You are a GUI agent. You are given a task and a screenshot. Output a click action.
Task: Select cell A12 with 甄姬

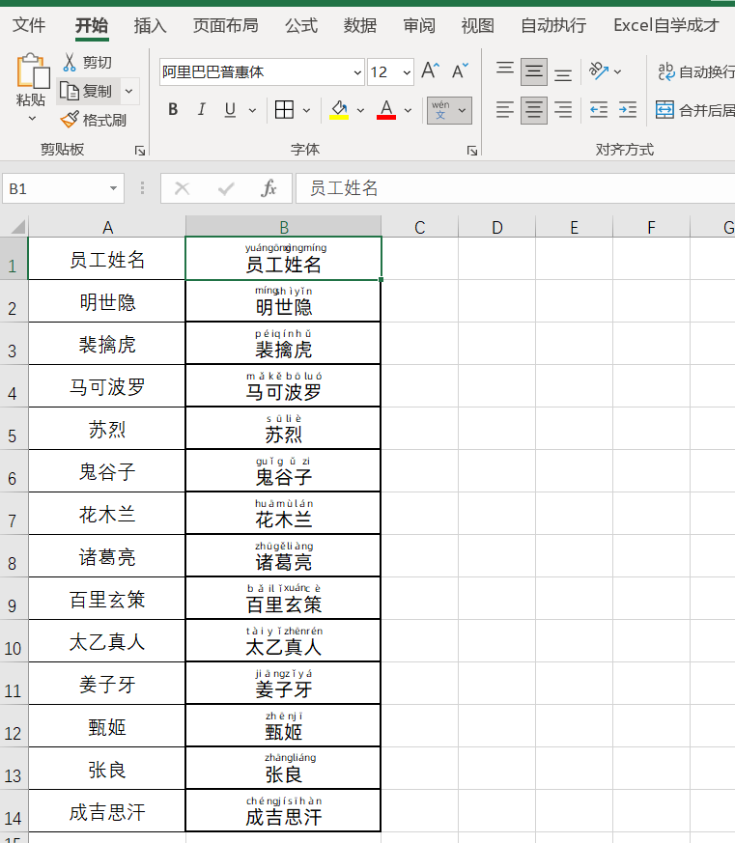click(107, 726)
